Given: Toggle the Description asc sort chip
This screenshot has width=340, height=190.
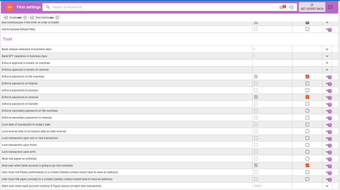Looking at the screenshot, I should point(42,18).
